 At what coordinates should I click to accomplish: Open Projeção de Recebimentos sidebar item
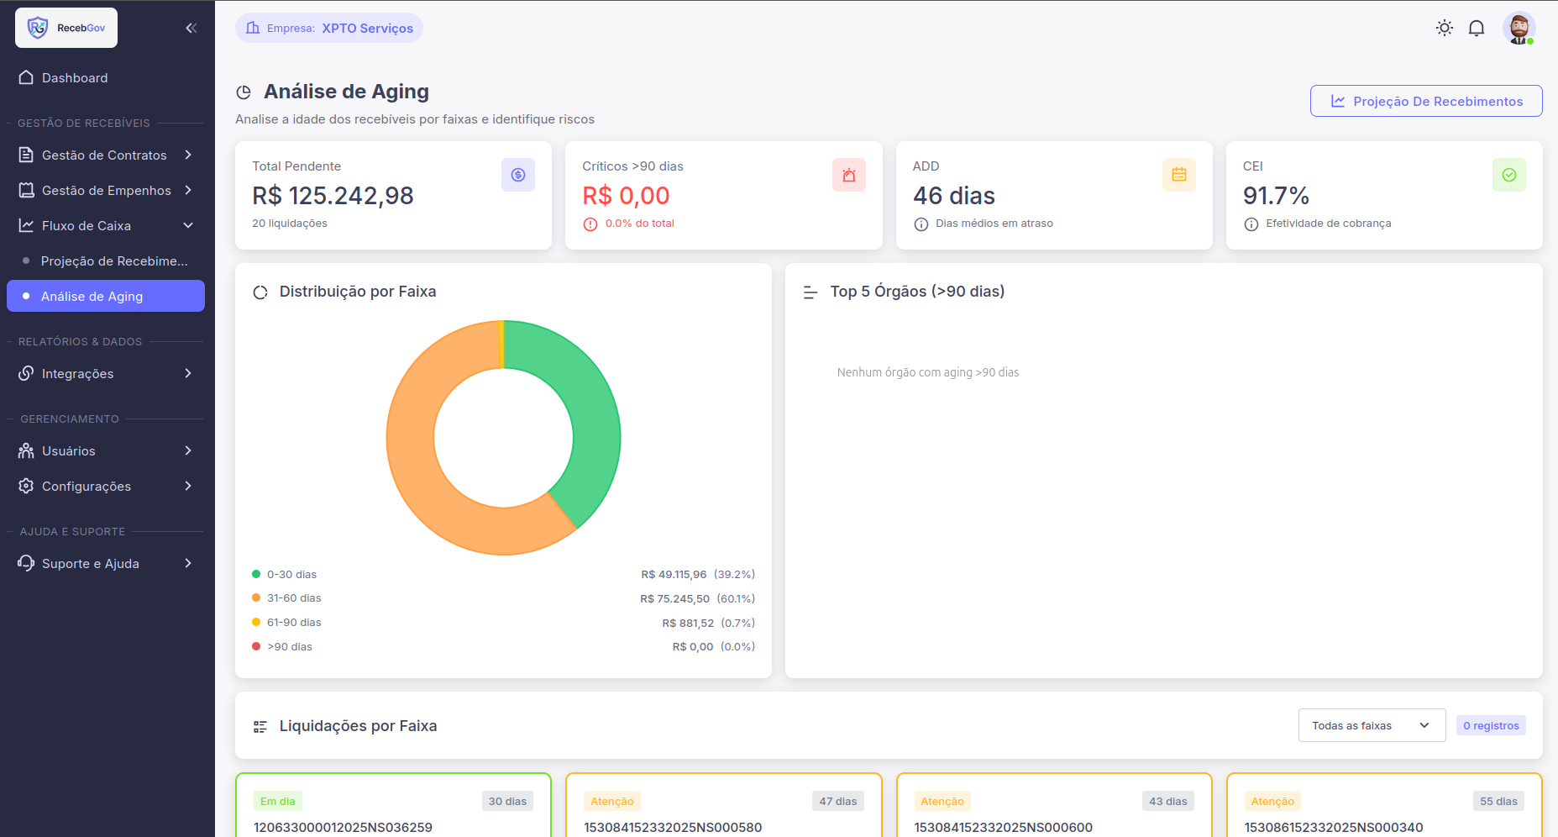click(x=113, y=261)
